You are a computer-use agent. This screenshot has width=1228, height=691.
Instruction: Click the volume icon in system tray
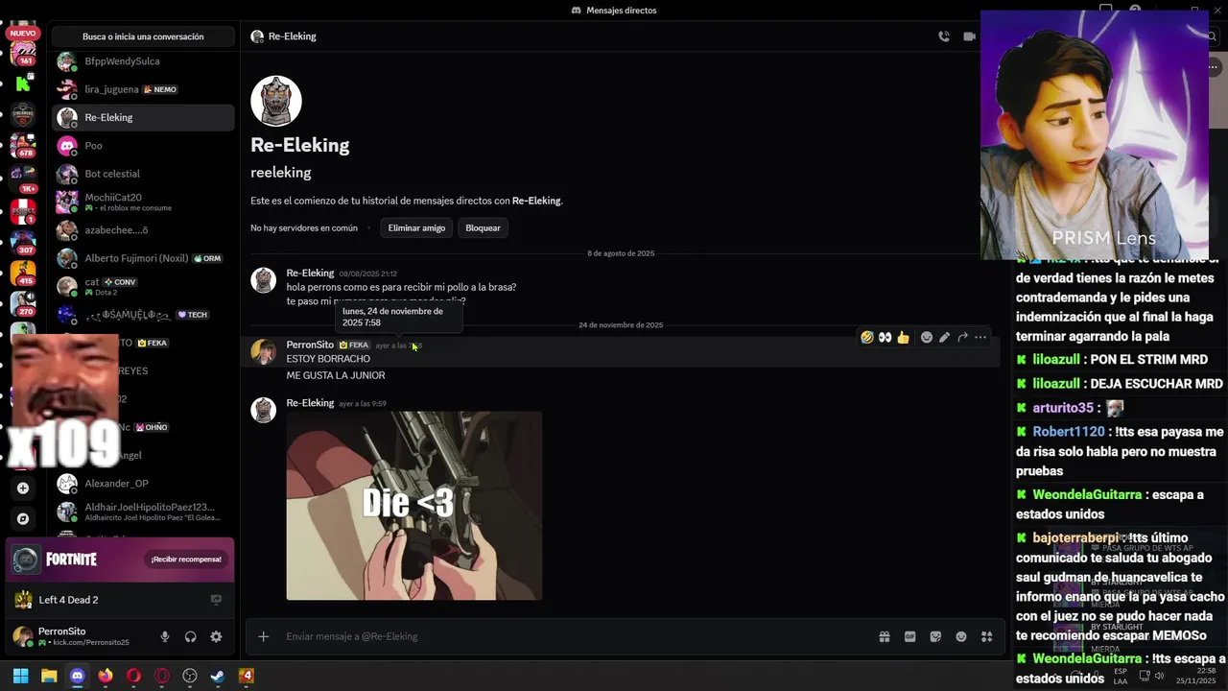[1159, 676]
